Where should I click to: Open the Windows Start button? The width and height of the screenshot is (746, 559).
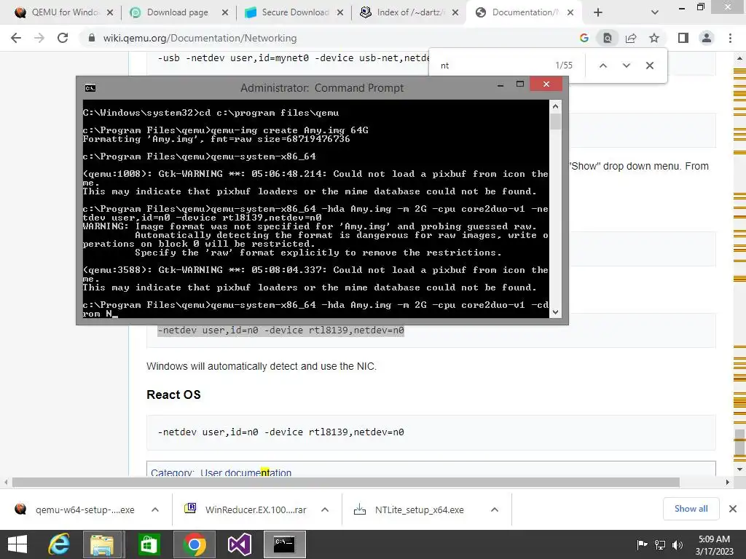tap(17, 544)
